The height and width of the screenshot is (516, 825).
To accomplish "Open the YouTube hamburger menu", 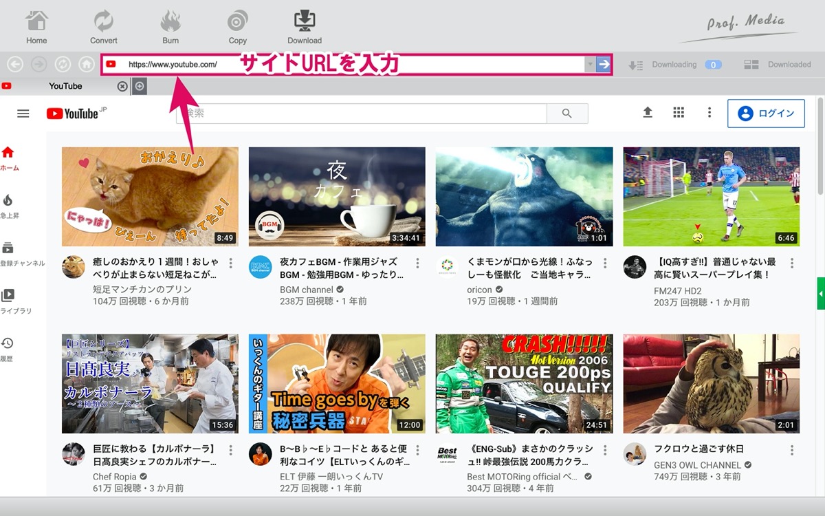I will (23, 114).
